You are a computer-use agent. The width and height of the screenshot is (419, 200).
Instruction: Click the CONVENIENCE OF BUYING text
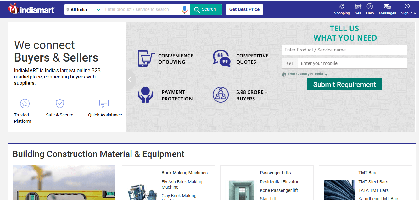(x=176, y=59)
